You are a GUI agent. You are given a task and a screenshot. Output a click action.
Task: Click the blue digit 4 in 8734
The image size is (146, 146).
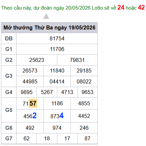[x=62, y=116]
